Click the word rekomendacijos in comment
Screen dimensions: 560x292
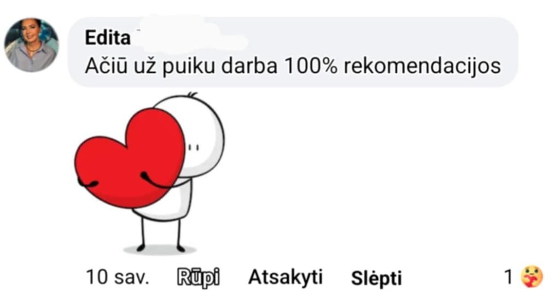422,66
